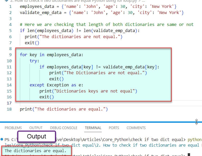202x156 pixels.
Task: Open the COMMENTS panel tab
Action: click(136, 128)
